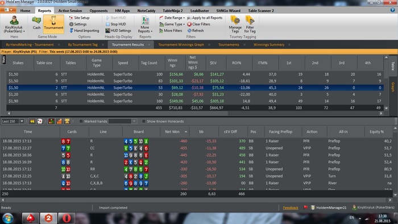Click Filter for Tag
This screenshot has width=398, height=224.
coord(250,24)
